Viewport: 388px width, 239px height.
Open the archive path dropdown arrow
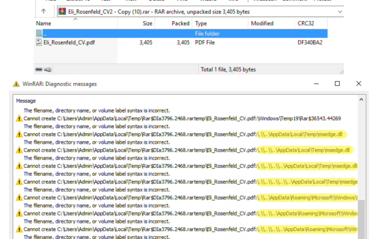pyautogui.click(x=340, y=12)
